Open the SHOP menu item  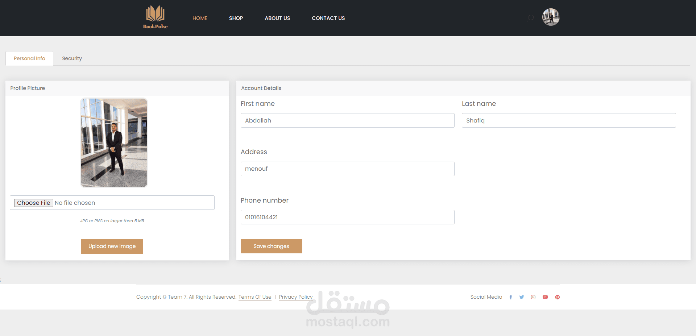point(236,18)
